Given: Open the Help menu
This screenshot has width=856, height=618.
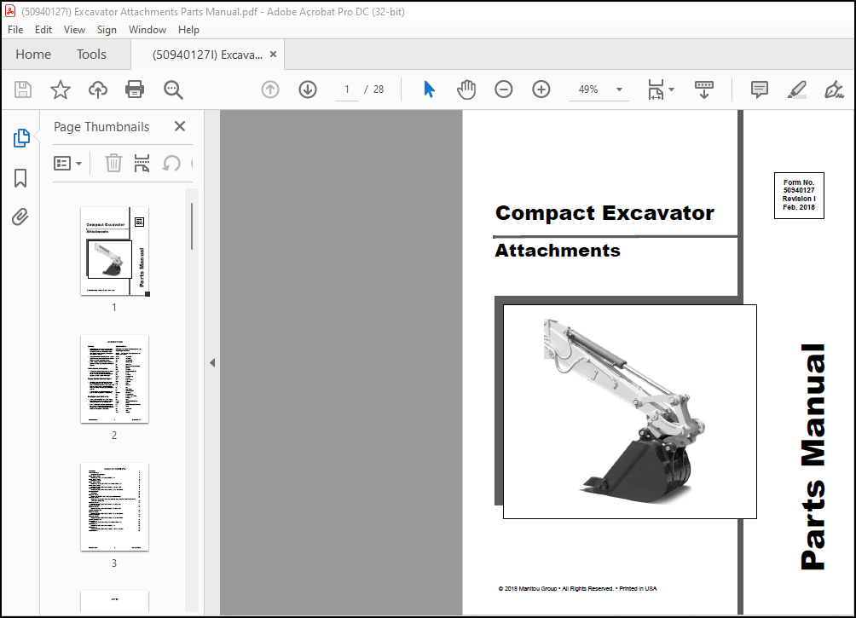Looking at the screenshot, I should coord(188,30).
